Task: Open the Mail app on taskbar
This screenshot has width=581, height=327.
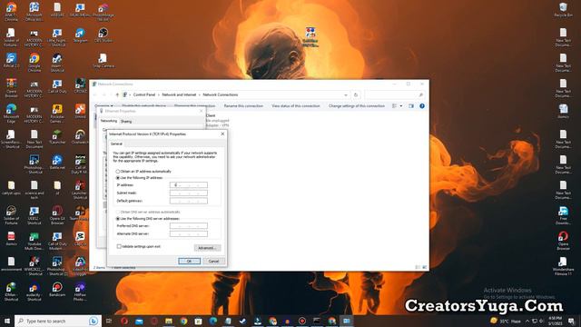Action: pos(139,321)
